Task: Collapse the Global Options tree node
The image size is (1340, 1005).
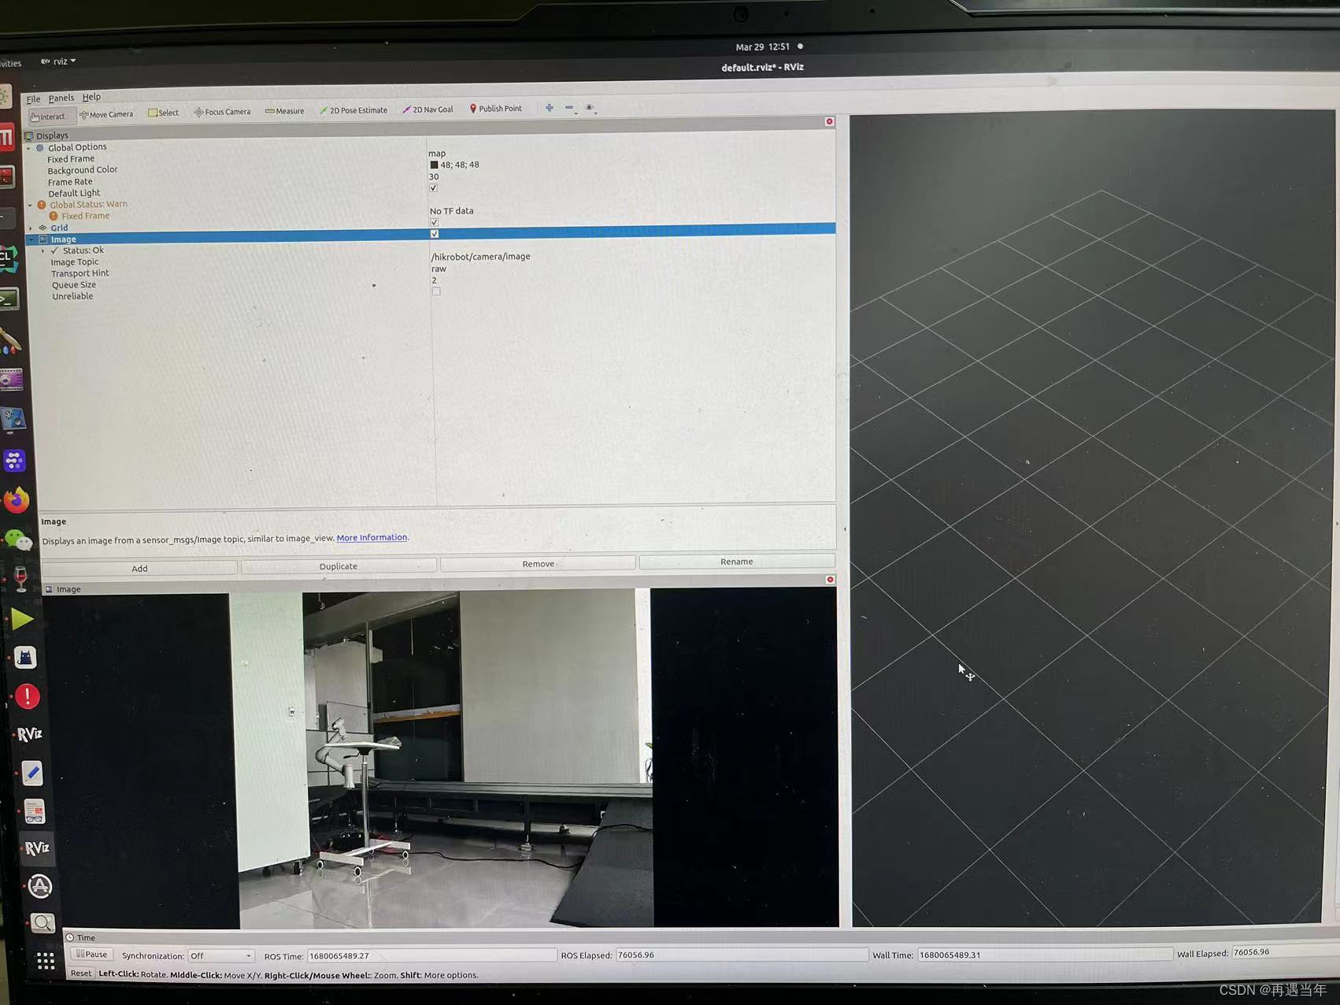Action: [x=29, y=148]
